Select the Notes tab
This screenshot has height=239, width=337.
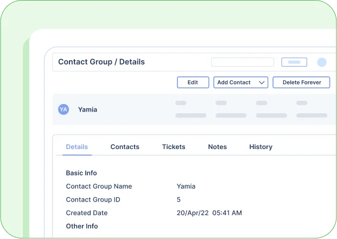coord(217,147)
